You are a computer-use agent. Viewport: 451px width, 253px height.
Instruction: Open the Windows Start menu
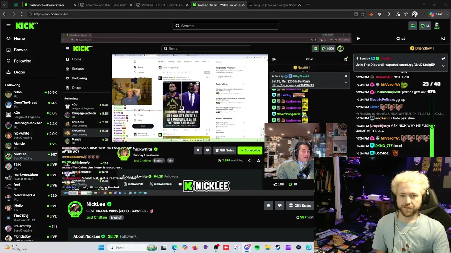click(101, 247)
